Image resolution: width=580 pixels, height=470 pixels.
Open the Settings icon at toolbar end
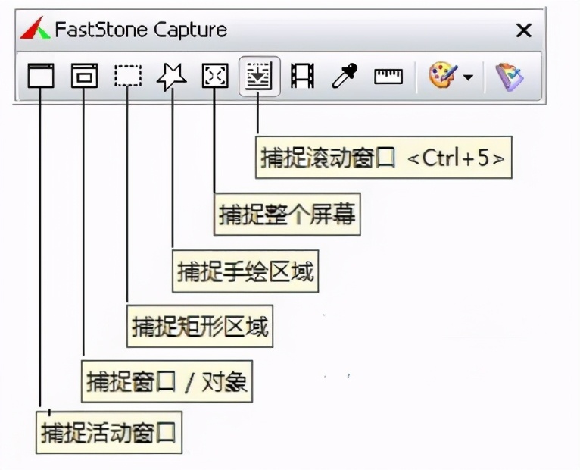pos(509,77)
